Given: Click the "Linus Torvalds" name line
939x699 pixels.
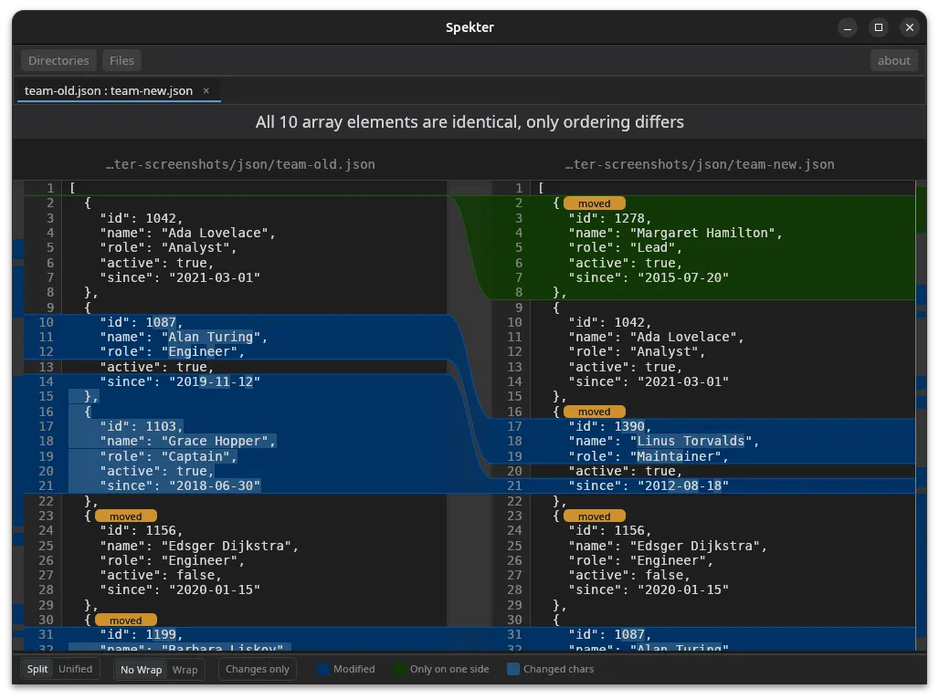Looking at the screenshot, I should click(x=663, y=441).
